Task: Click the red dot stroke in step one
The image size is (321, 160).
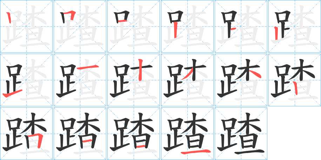Action: click(9, 18)
